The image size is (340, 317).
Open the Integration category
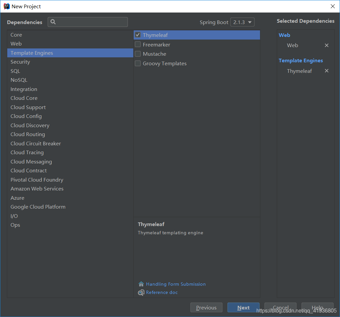[x=70, y=89]
